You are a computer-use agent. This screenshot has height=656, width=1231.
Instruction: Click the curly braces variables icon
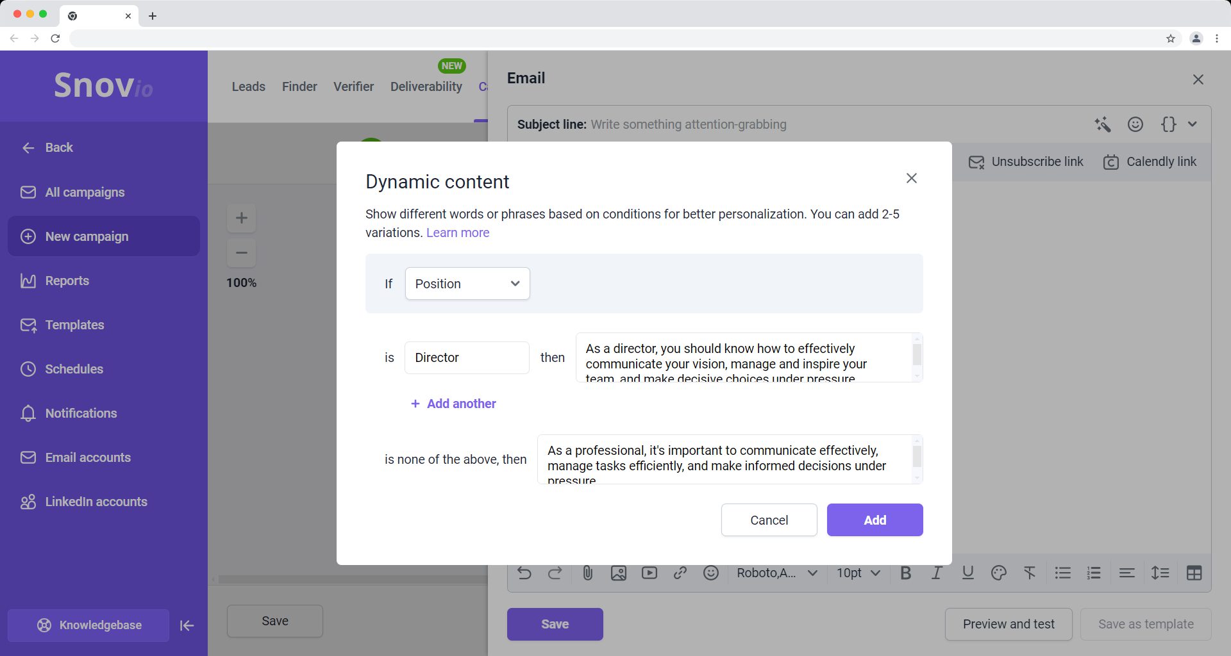pos(1168,124)
